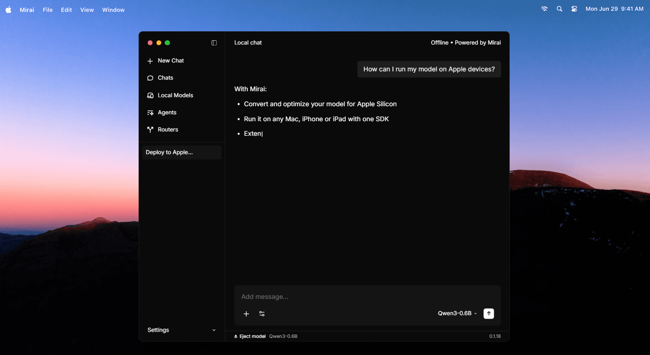The height and width of the screenshot is (355, 650).
Task: Click the Local Models icon
Action: pos(150,95)
